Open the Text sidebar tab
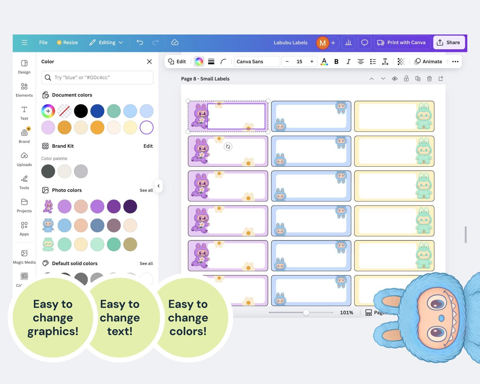 [24, 113]
